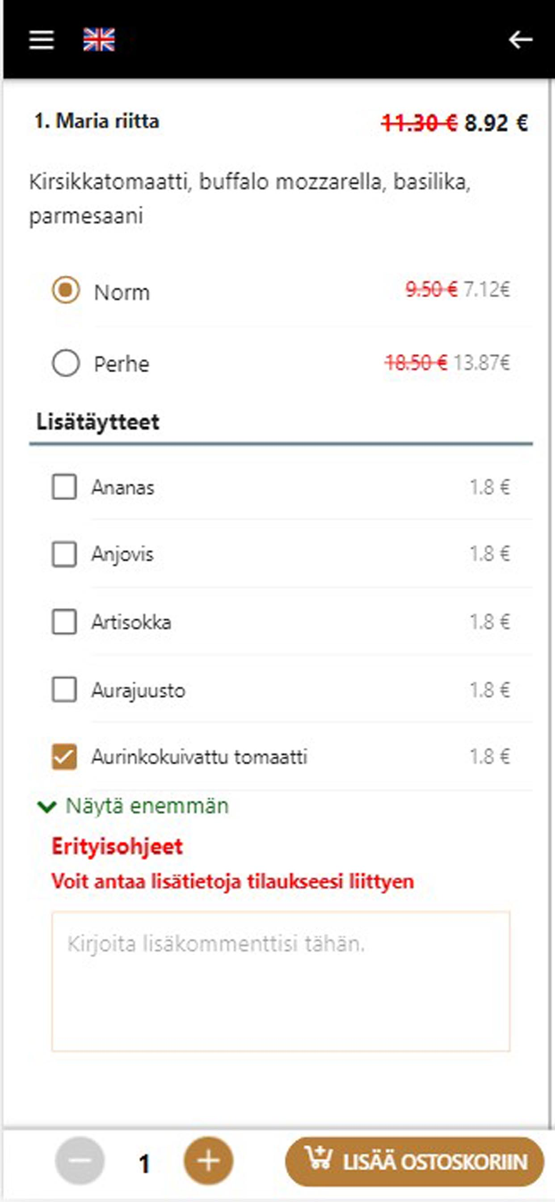Click the green chevron by Näytä enemmän

click(x=46, y=806)
